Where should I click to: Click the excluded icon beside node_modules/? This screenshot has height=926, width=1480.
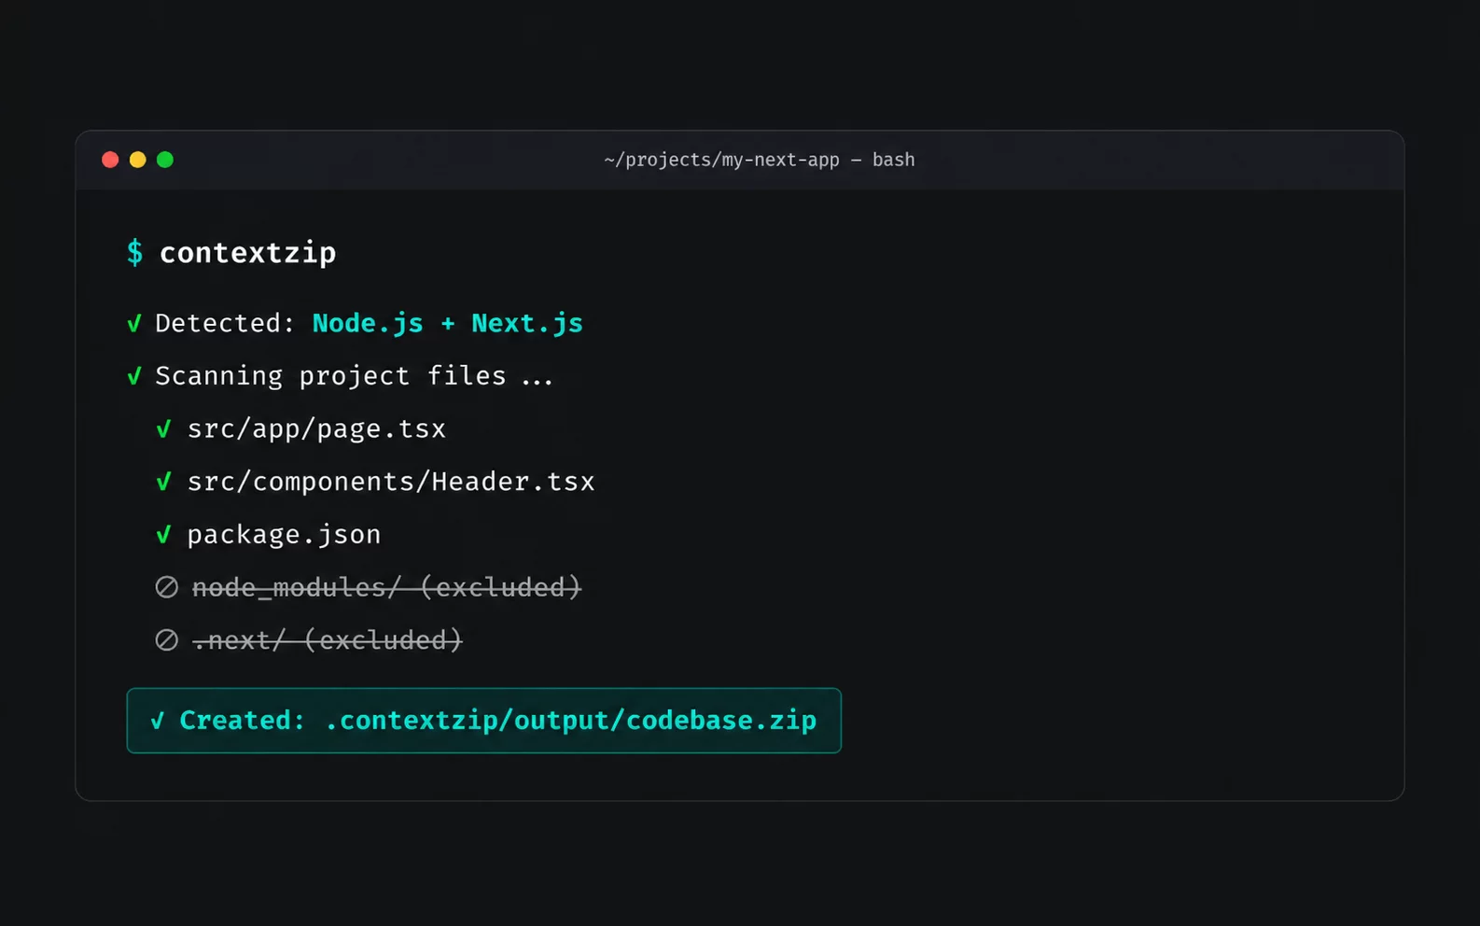167,587
